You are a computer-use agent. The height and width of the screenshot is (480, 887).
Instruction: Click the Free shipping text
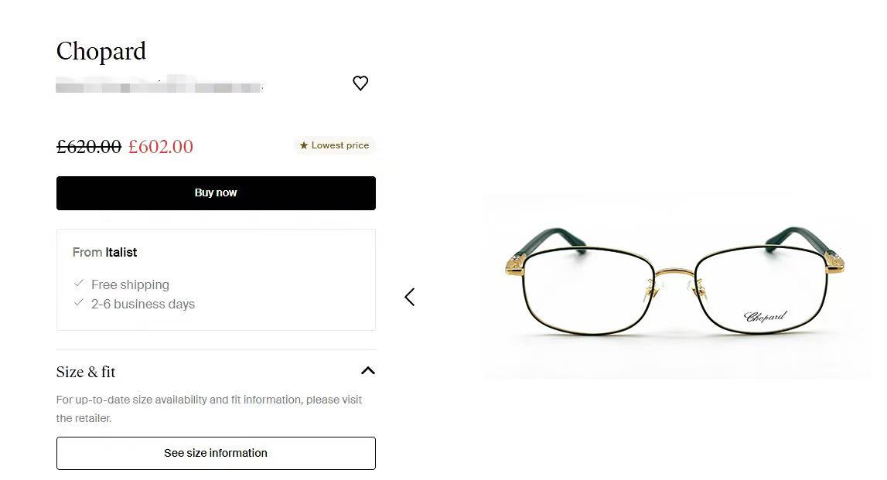click(x=130, y=284)
